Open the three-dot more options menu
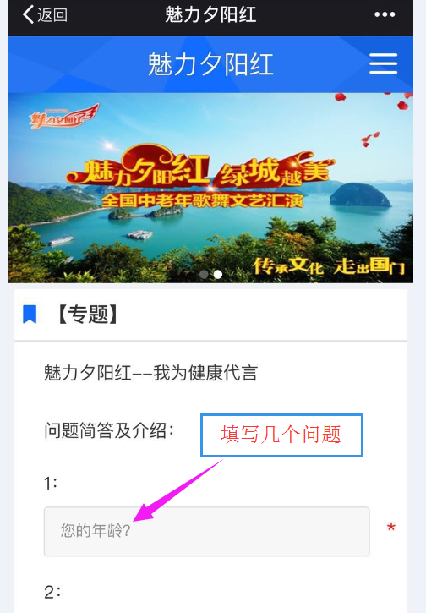 pyautogui.click(x=385, y=14)
